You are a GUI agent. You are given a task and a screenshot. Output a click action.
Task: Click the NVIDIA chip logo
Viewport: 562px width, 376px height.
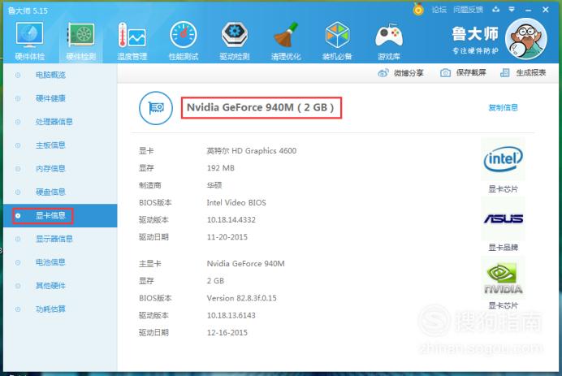pos(503,279)
